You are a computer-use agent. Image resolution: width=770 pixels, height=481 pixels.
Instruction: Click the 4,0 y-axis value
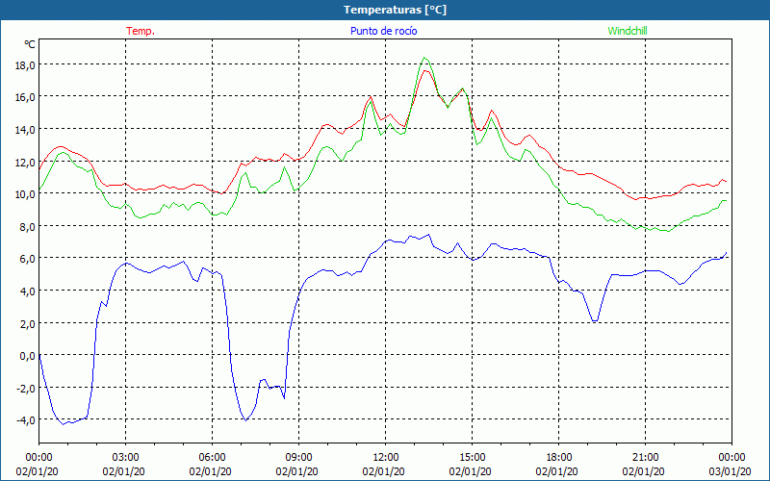[27, 291]
